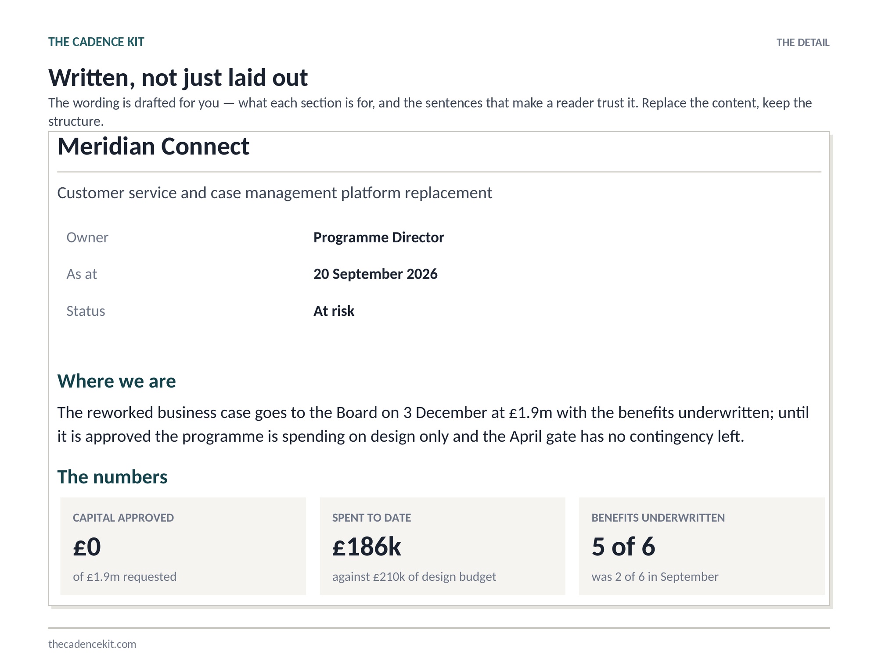
Task: Open the Spent To Date £186k card
Action: [x=443, y=546]
